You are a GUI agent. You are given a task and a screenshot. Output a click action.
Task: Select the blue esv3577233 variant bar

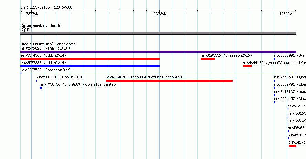click(90, 66)
